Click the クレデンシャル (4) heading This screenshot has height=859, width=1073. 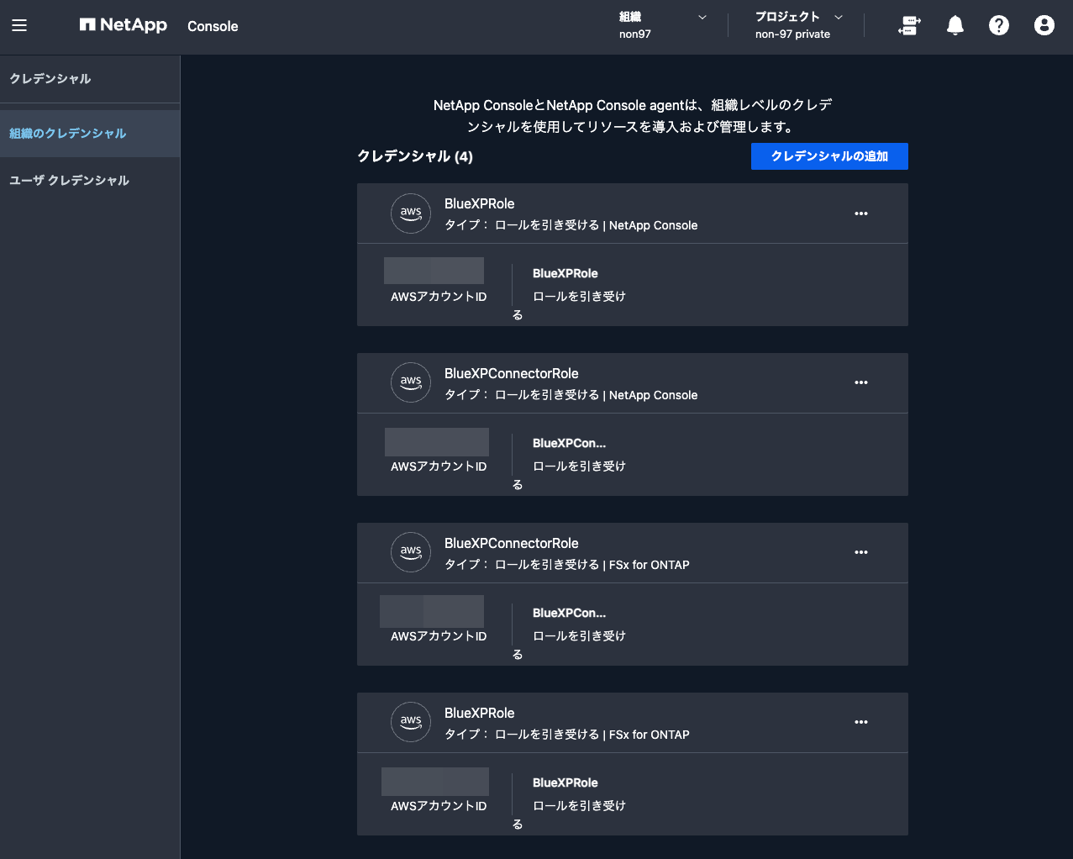pyautogui.click(x=415, y=156)
